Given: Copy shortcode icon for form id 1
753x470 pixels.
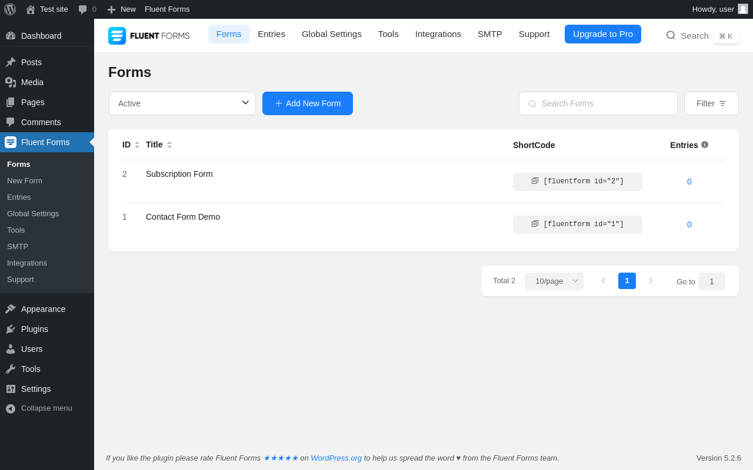Looking at the screenshot, I should [535, 224].
